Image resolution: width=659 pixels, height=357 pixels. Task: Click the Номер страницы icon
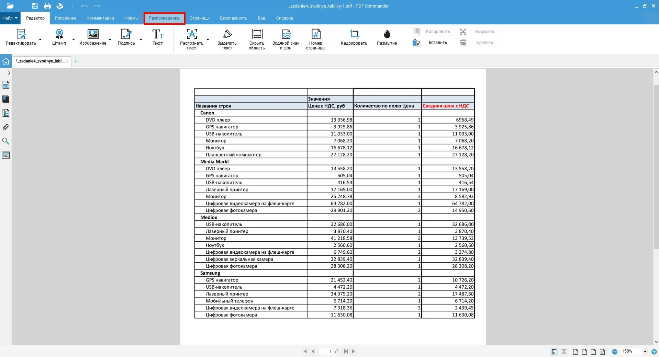pos(315,34)
